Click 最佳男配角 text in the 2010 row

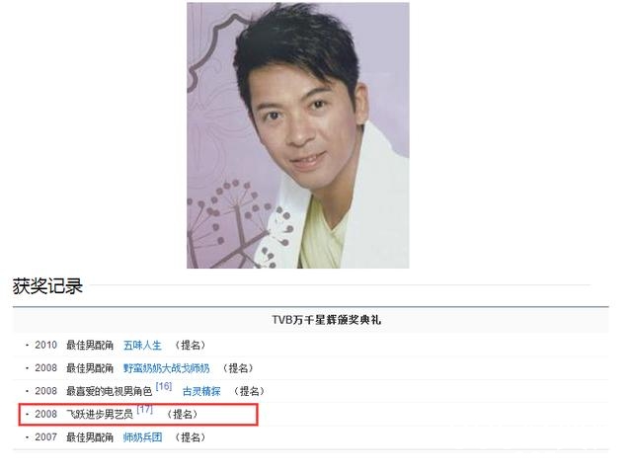pyautogui.click(x=90, y=346)
